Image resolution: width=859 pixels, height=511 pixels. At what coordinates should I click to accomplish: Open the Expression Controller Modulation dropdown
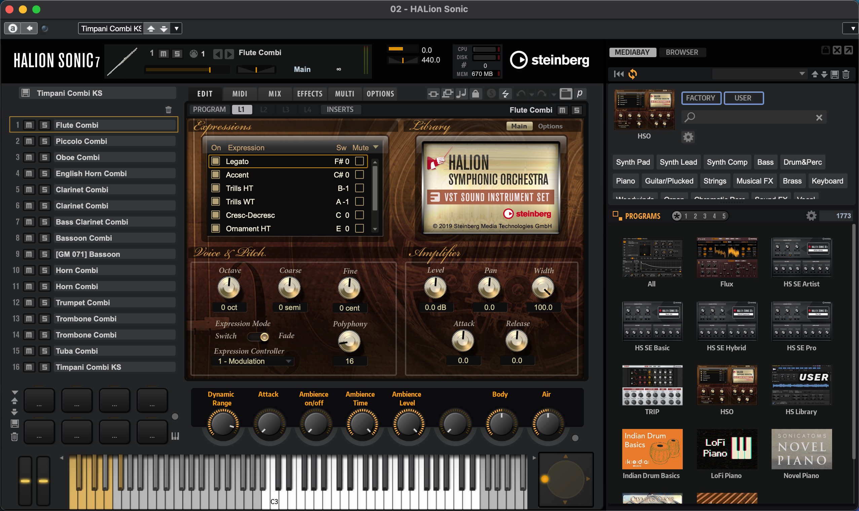pyautogui.click(x=253, y=361)
